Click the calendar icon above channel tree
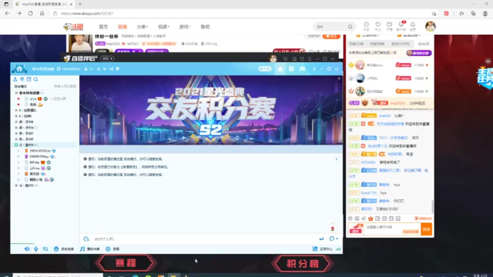The width and height of the screenshot is (493, 277). point(29,79)
